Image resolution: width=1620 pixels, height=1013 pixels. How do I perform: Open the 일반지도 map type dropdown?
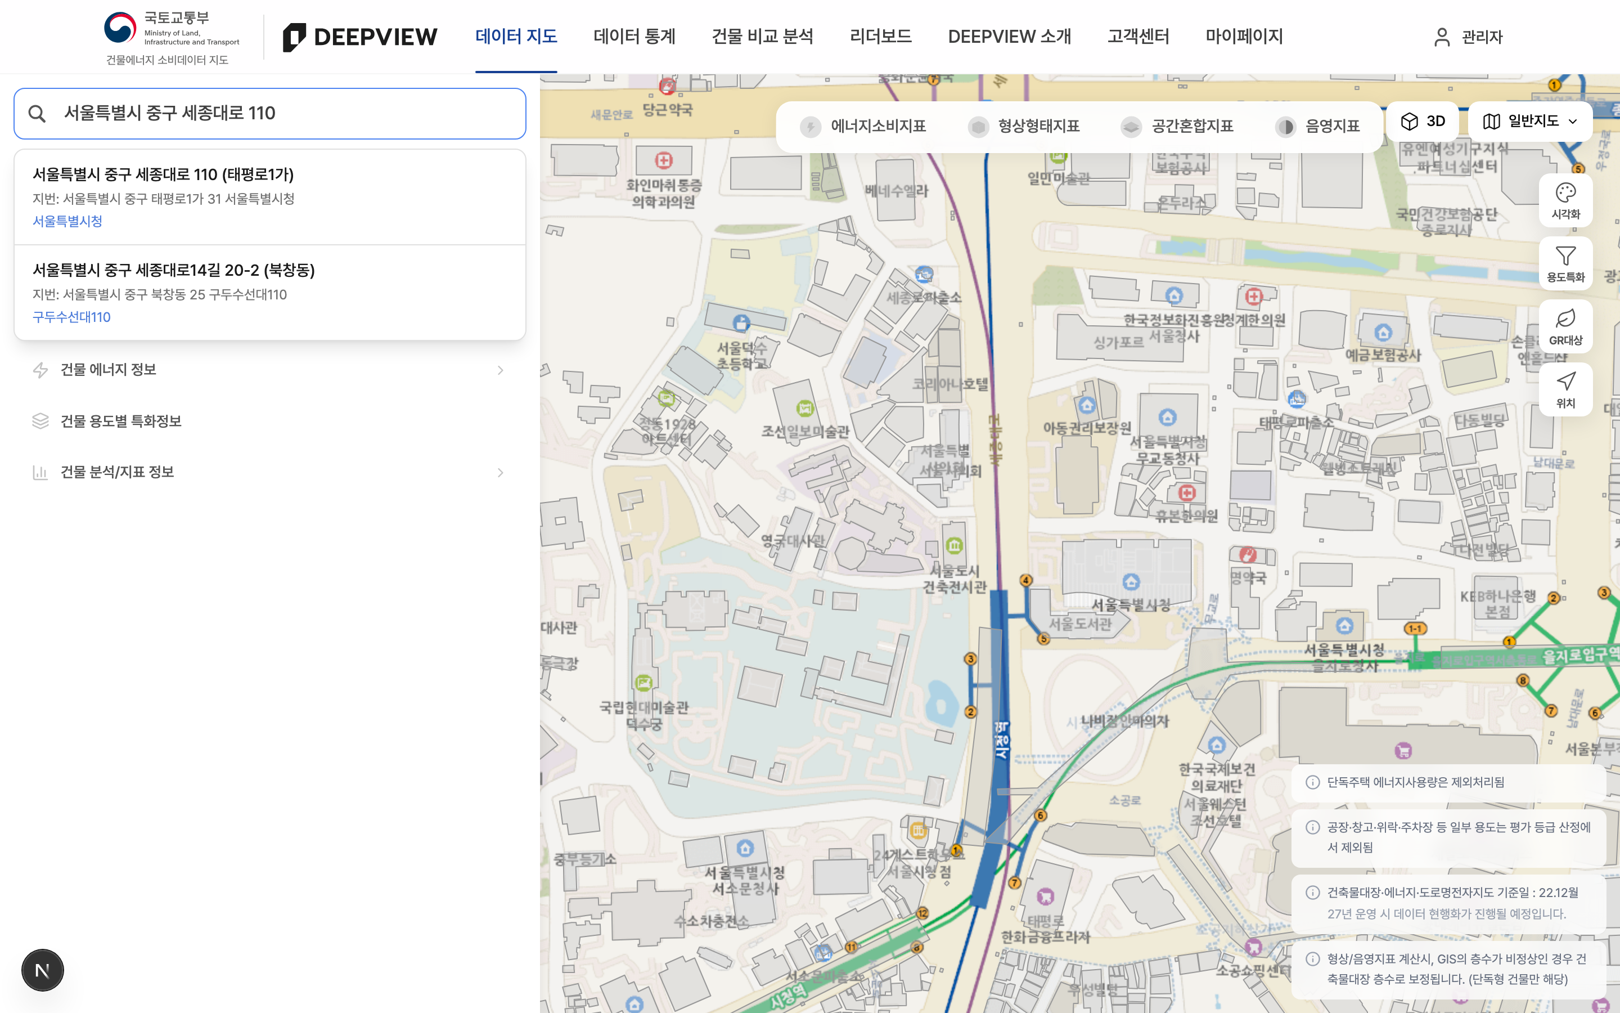click(1529, 121)
